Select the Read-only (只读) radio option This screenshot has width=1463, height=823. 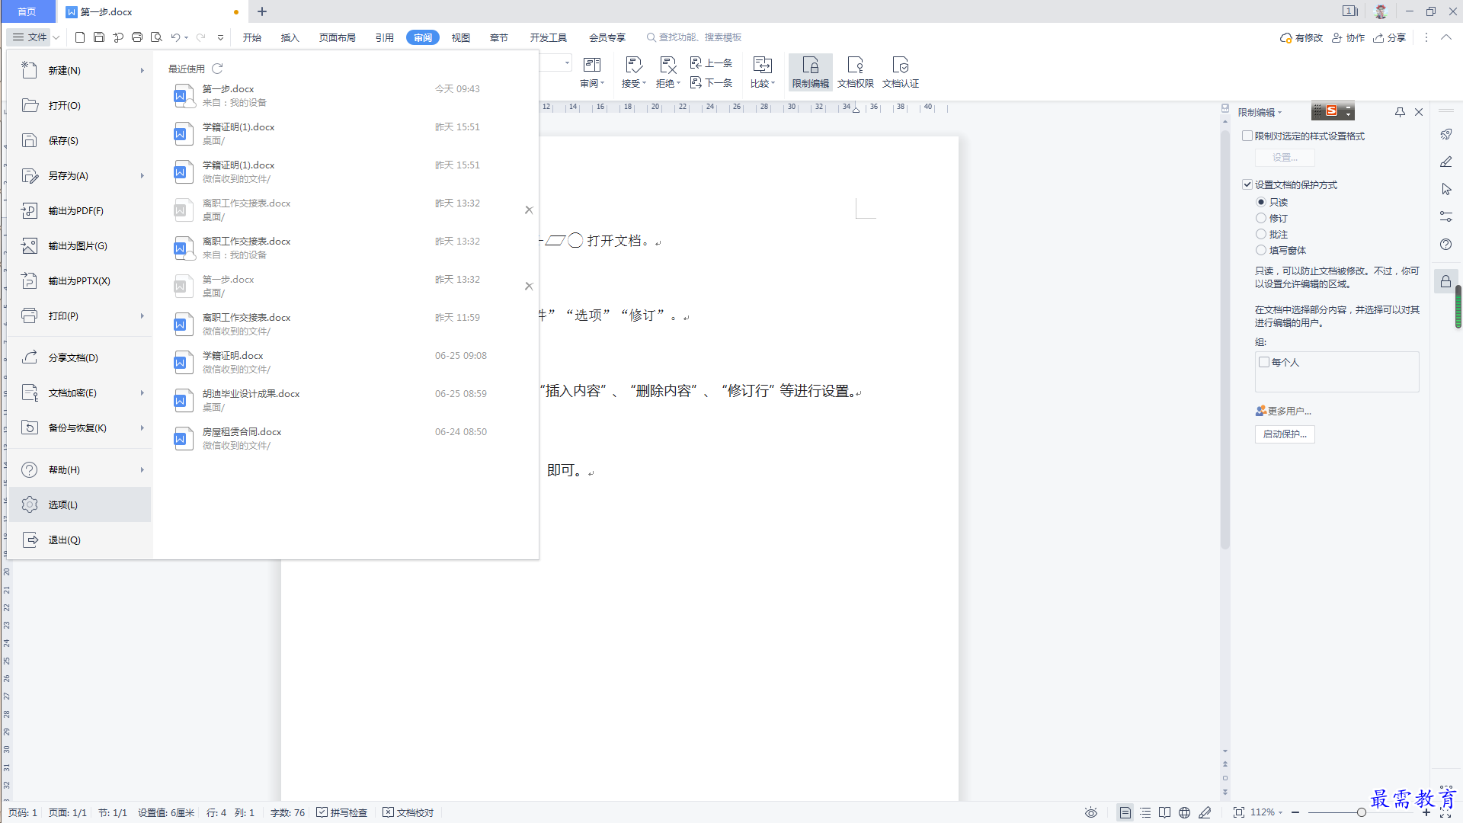[1261, 202]
